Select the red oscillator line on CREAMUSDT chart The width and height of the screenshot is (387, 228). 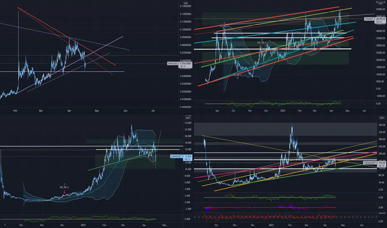click(269, 217)
